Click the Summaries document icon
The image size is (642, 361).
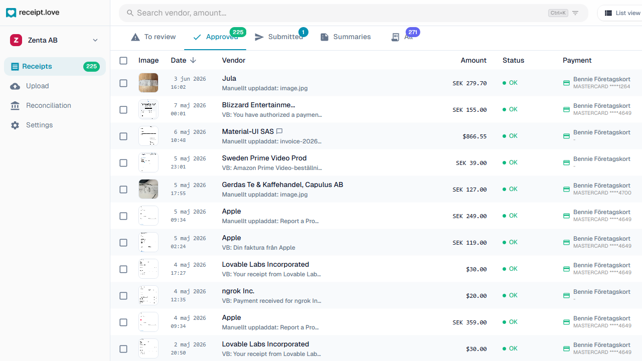point(325,37)
